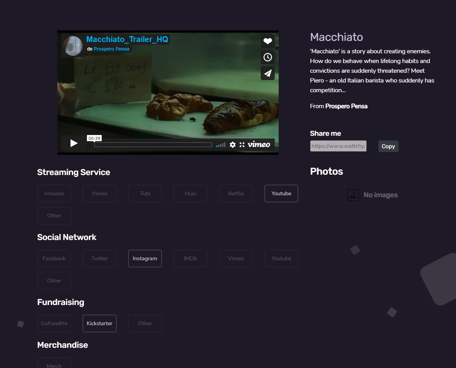This screenshot has height=368, width=456.
Task: Add video to Watch Later clock icon
Action: click(x=267, y=57)
